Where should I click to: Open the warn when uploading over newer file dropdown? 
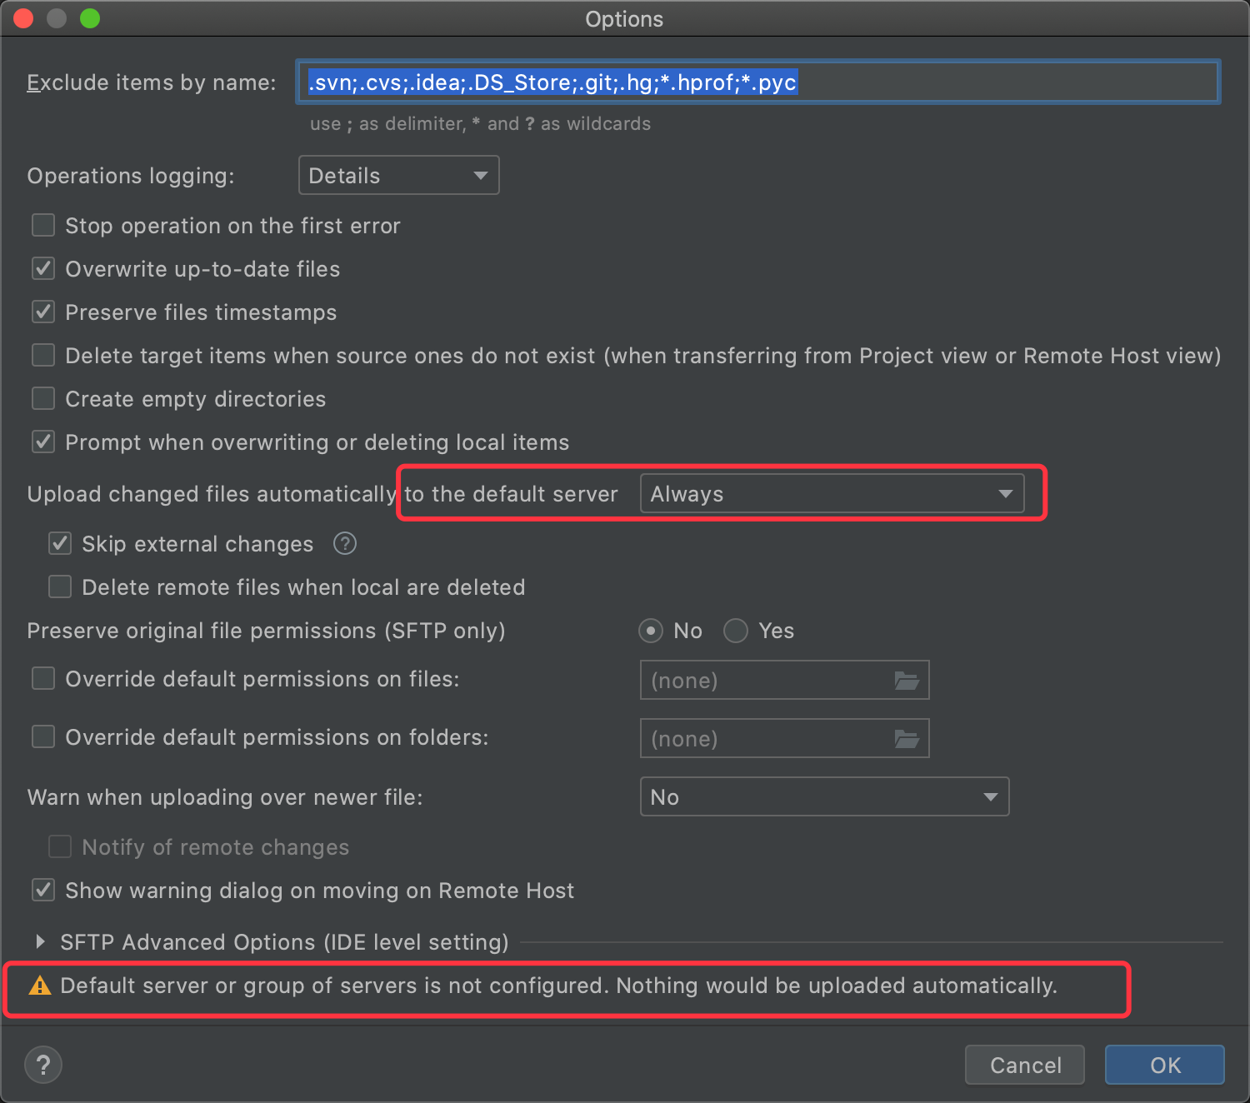(x=823, y=796)
